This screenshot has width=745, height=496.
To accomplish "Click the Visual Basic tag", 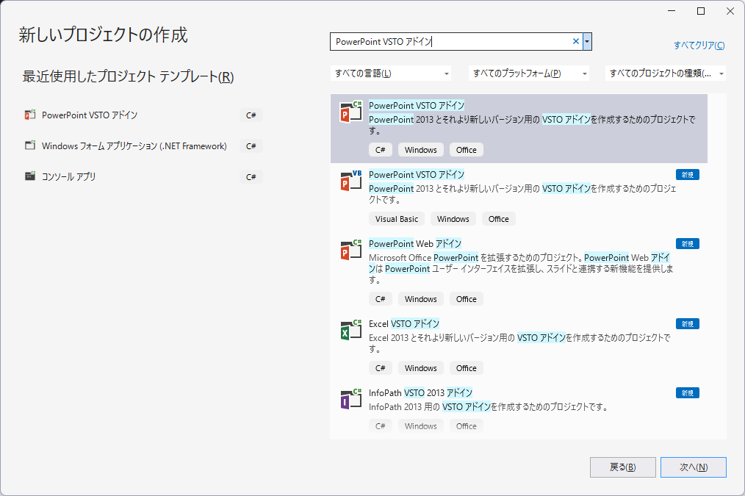I will tap(397, 219).
